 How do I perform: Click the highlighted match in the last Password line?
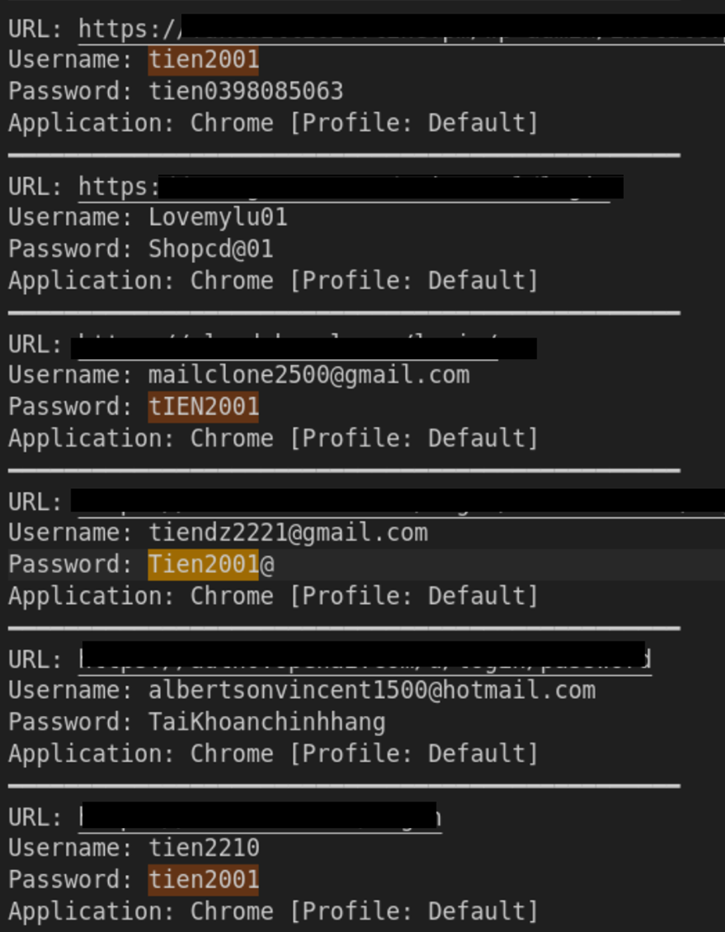tap(204, 879)
